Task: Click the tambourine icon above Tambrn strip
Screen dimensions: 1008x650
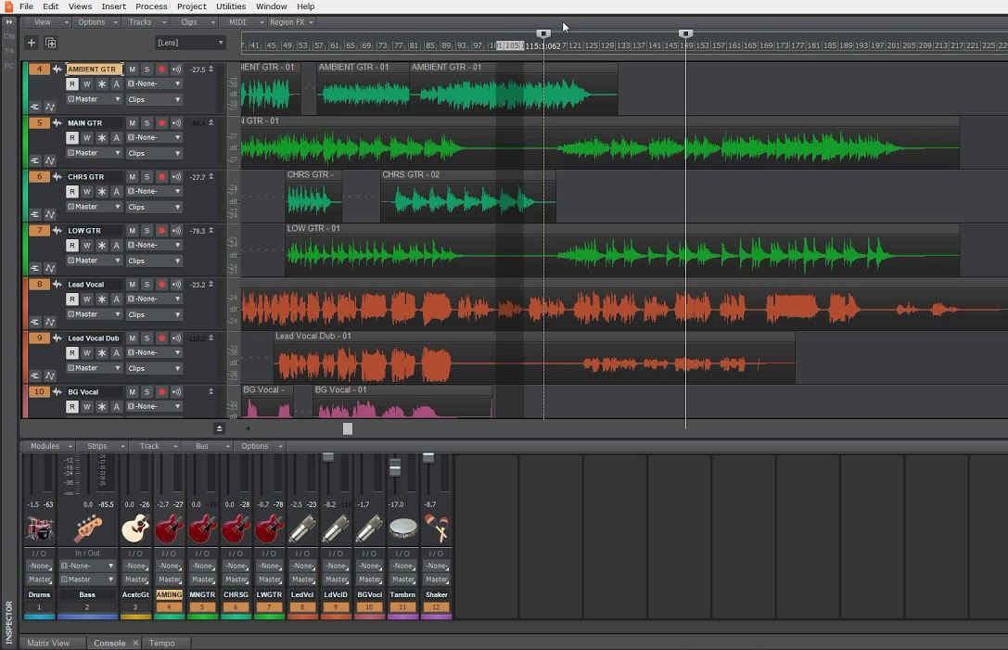Action: pos(402,529)
